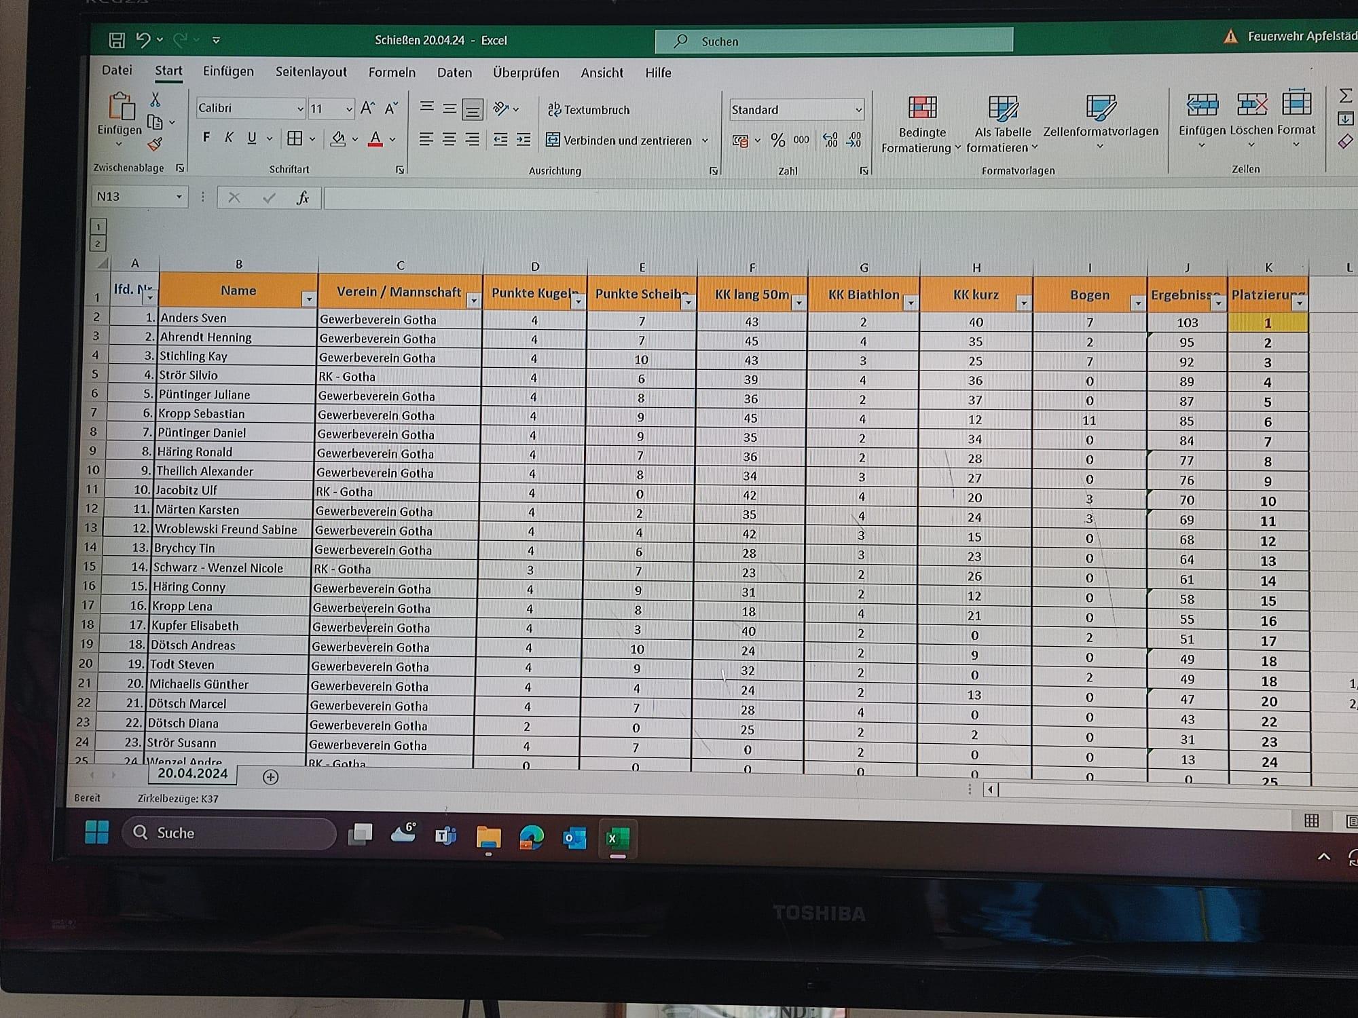
Task: Center text horizontally icon
Action: click(x=449, y=139)
